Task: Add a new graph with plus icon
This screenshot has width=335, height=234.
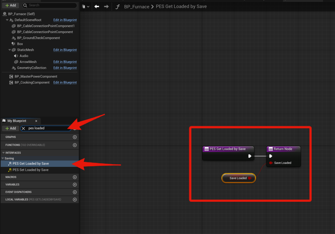Action: click(x=75, y=137)
